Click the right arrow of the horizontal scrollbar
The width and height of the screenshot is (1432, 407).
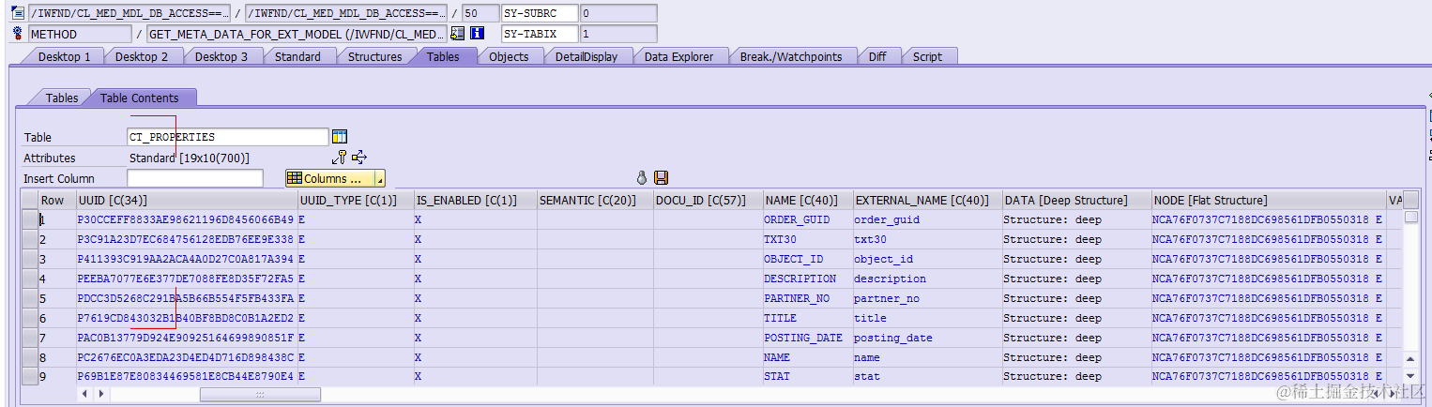coord(100,394)
